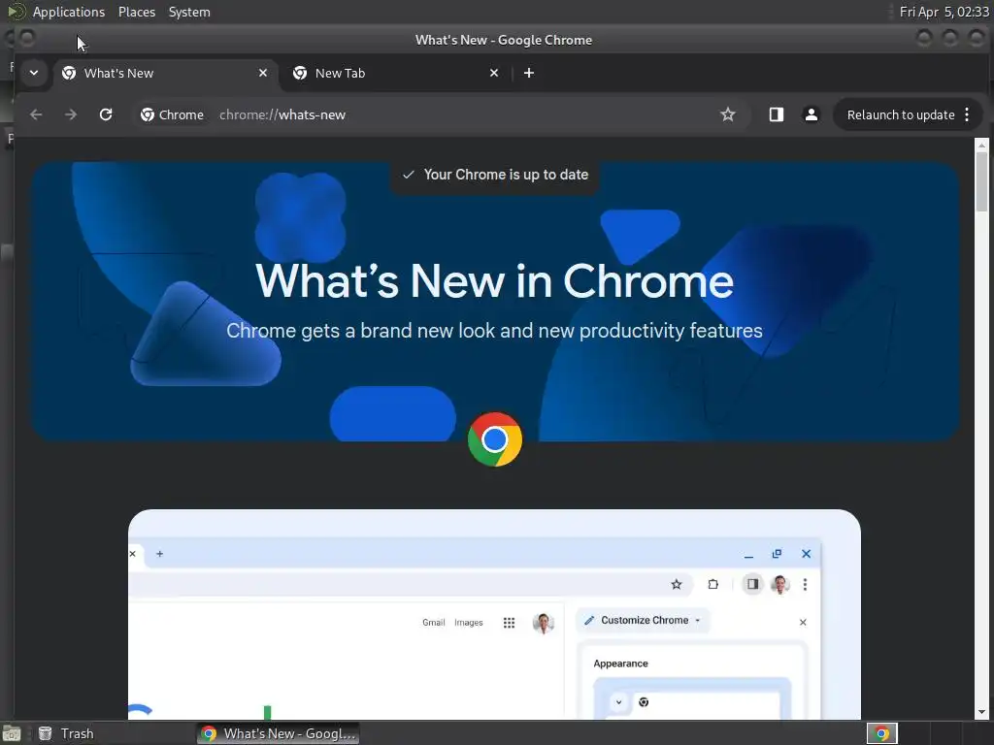
Task: Open Chrome's three-dot menu
Action: (967, 114)
